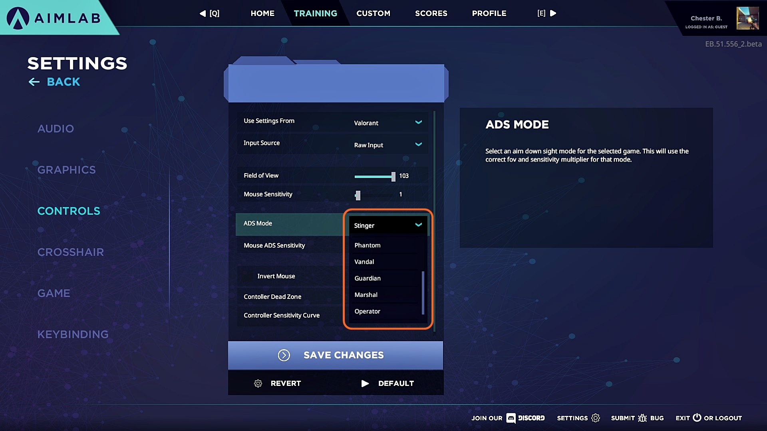The image size is (767, 431).
Task: Click the Discord icon in the footer
Action: 511,418
